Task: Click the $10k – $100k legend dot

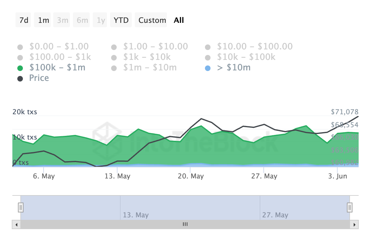Action: click(208, 58)
